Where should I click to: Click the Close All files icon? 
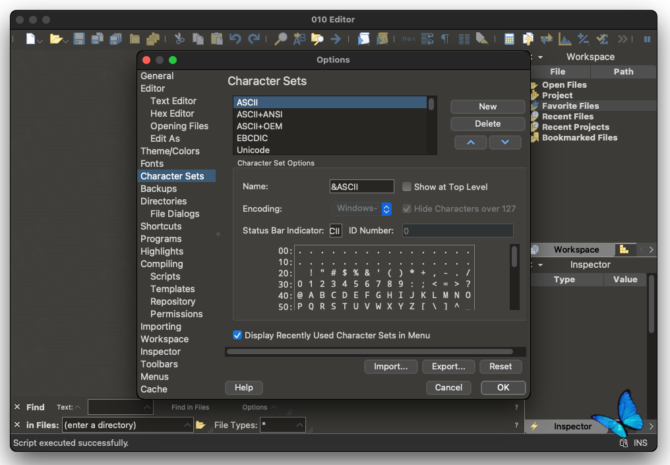pyautogui.click(x=153, y=39)
